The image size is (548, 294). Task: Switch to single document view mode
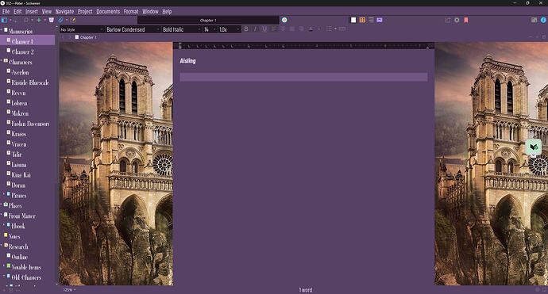point(353,20)
